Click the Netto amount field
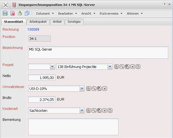The image size is (173, 138). 42,78
